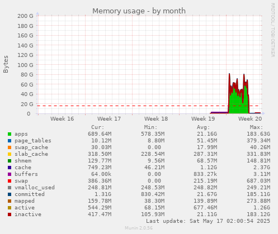Click the buffers avg value 833.27k
278x234 pixels.
[205, 174]
